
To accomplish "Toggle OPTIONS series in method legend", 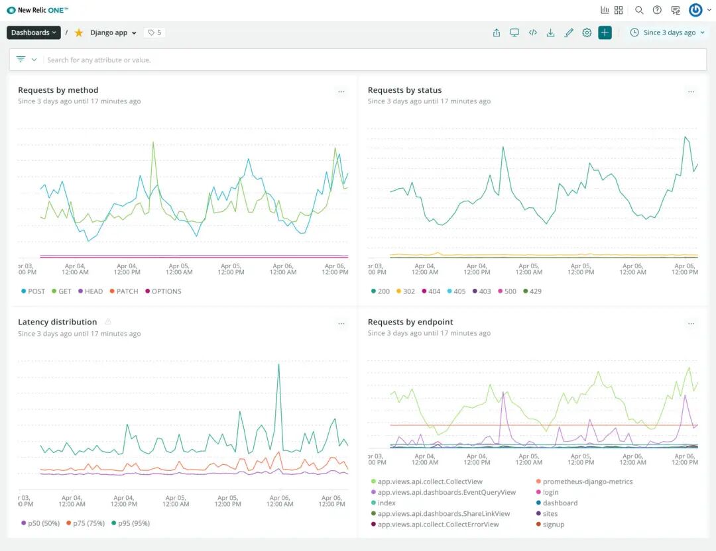I will tap(163, 291).
